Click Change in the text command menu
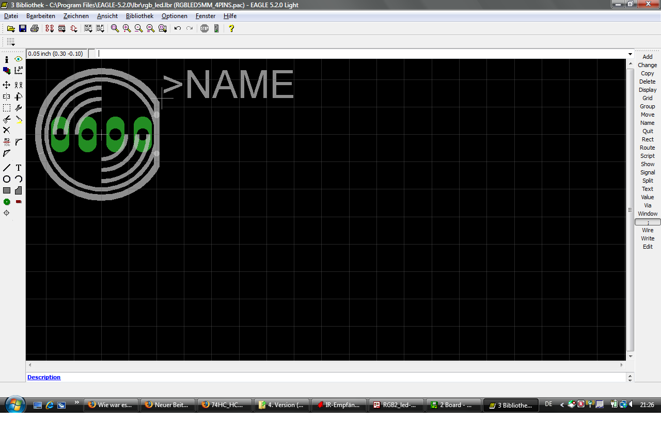 [648, 65]
